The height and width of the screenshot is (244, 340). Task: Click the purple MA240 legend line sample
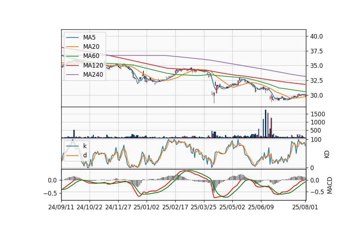coord(72,75)
